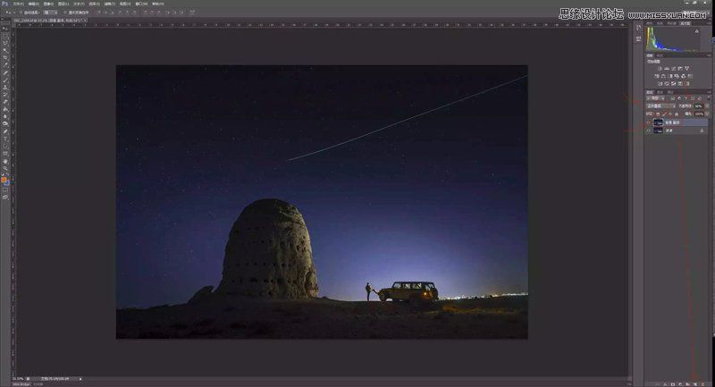This screenshot has width=715, height=387.
Task: Open the Image menu
Action: (48, 4)
